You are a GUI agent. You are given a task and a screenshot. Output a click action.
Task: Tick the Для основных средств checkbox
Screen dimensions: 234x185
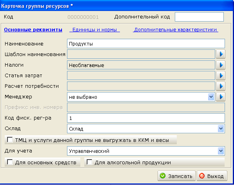click(10, 162)
